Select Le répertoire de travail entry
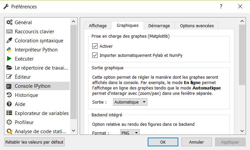Viewport: 250px width, 150px height. tap(37, 68)
